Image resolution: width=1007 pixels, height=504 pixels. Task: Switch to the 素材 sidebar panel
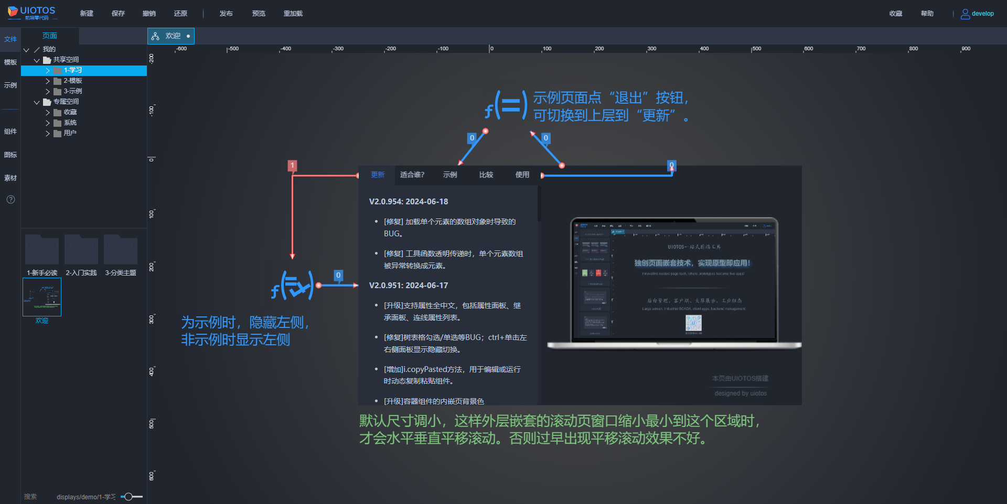10,178
